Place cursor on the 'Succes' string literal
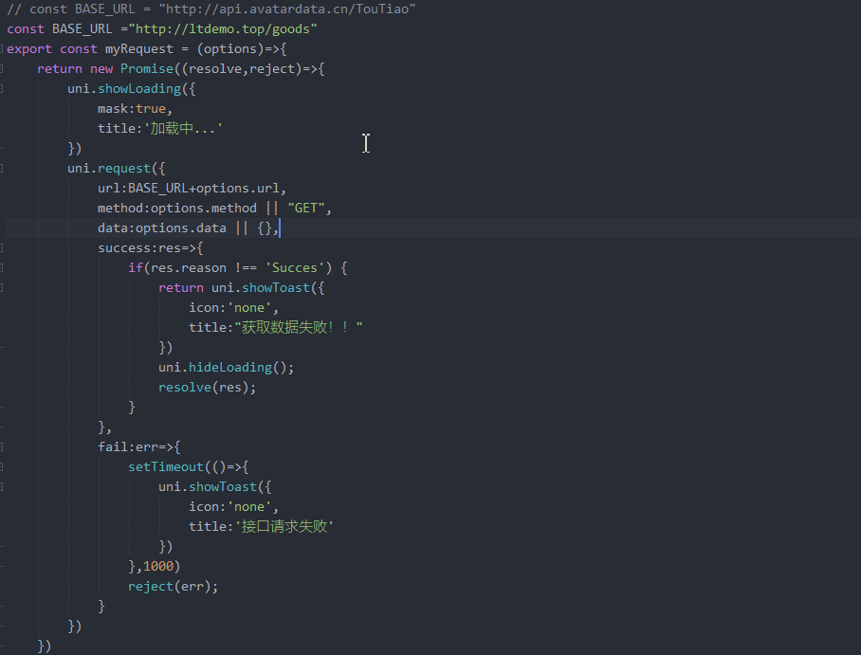 (x=294, y=267)
